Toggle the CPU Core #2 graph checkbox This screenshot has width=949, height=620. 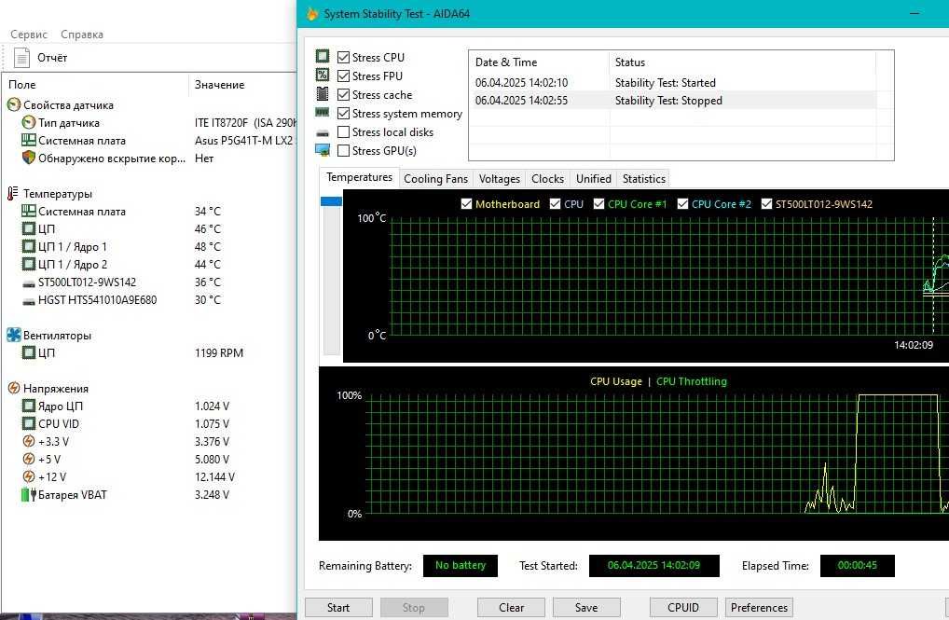(x=682, y=204)
